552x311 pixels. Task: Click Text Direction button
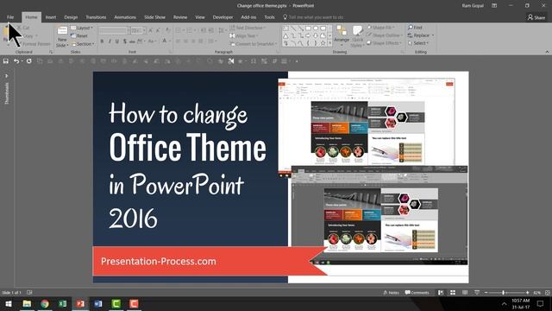coord(248,28)
